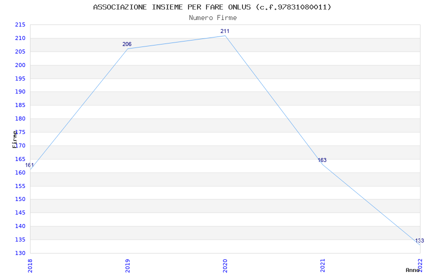Click the y-axis tick label 210
This screenshot has width=425, height=275.
coord(20,38)
